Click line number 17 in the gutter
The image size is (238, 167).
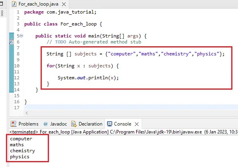[17, 108]
